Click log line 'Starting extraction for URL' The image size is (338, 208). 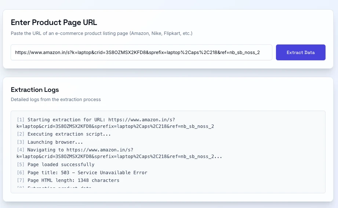tap(115, 123)
